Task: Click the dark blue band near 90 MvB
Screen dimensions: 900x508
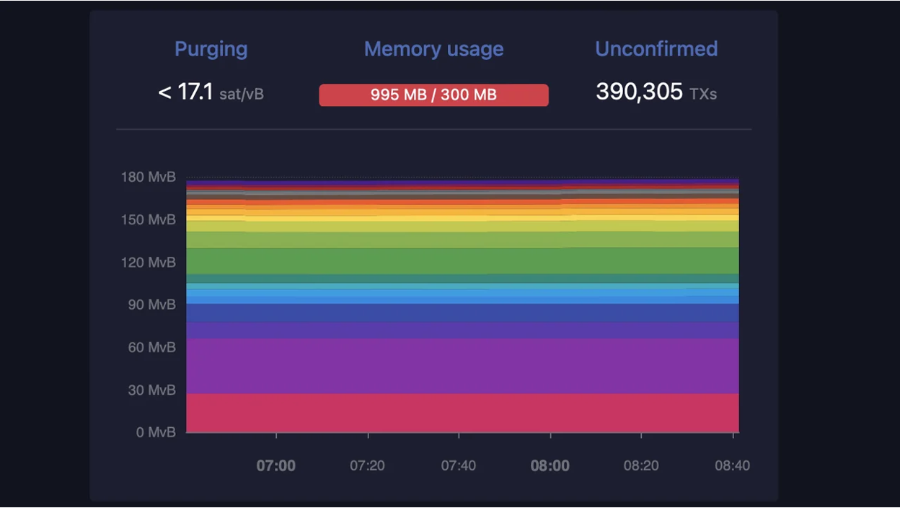Action: (x=462, y=312)
